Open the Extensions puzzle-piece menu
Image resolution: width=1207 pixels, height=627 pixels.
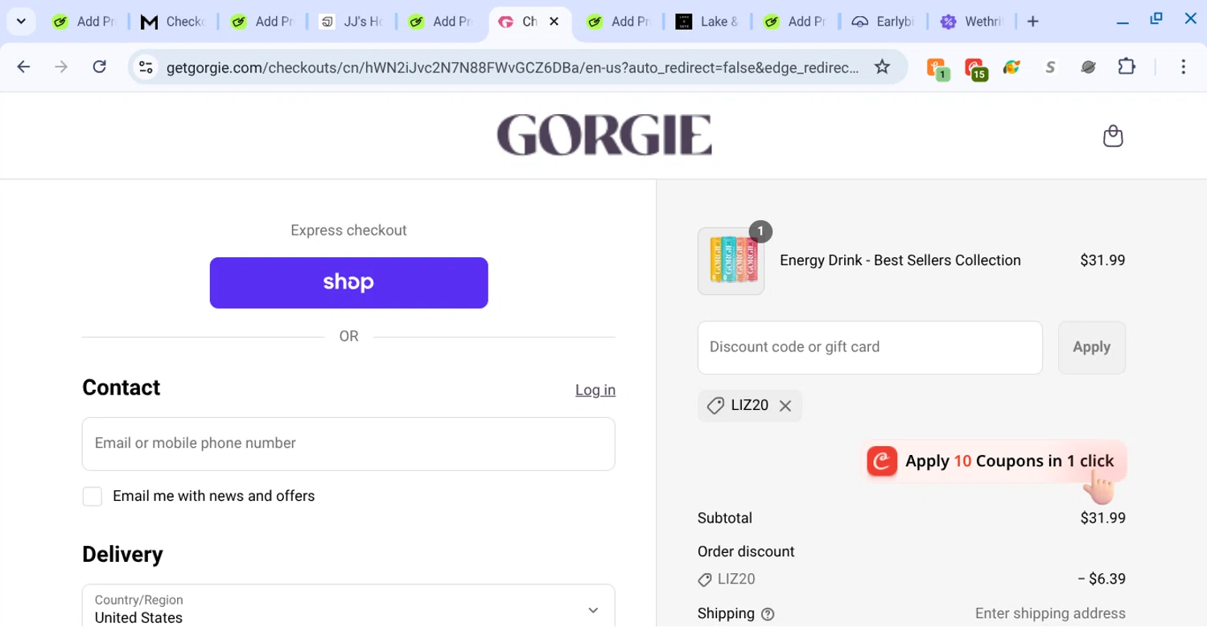click(x=1127, y=67)
